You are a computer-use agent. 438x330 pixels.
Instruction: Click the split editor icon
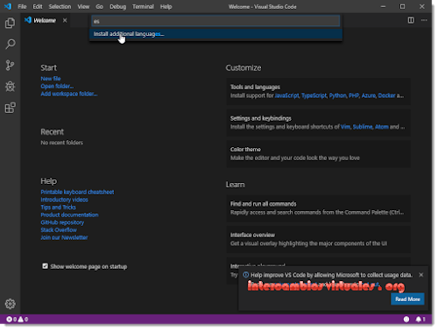tap(411, 20)
